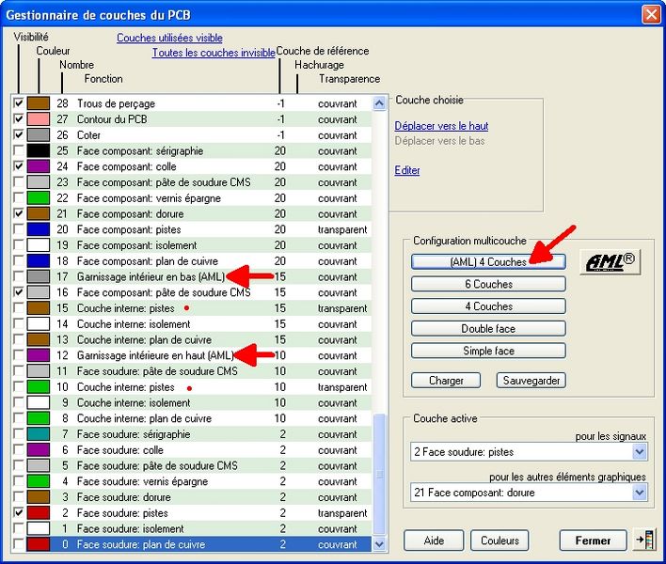Close the PCB layer manager window

click(650, 14)
